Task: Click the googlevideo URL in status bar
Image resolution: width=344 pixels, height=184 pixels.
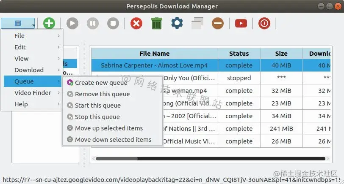Action: [x=171, y=180]
